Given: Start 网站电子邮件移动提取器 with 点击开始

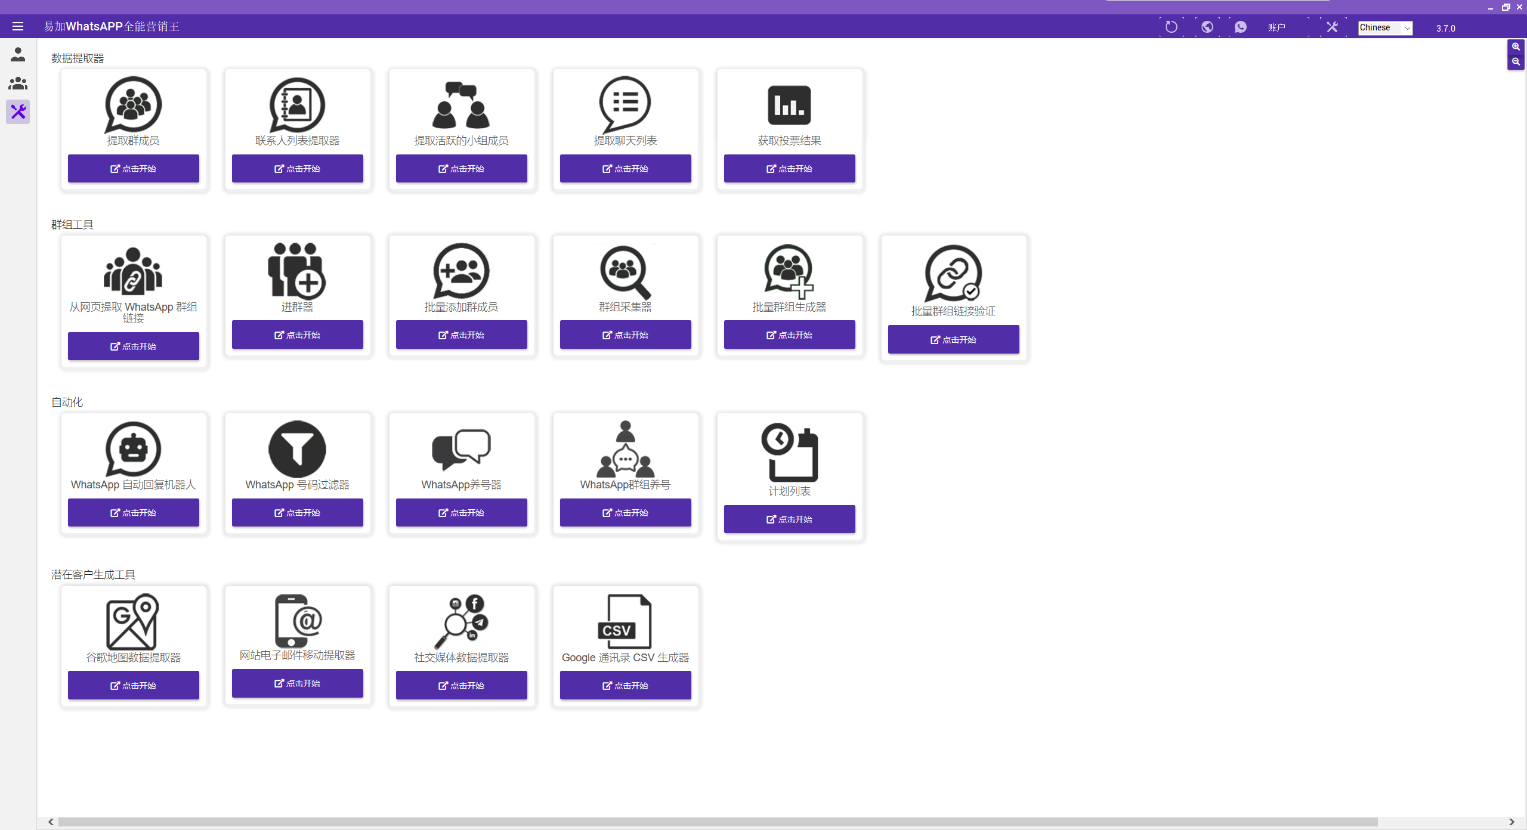Looking at the screenshot, I should click(x=297, y=683).
